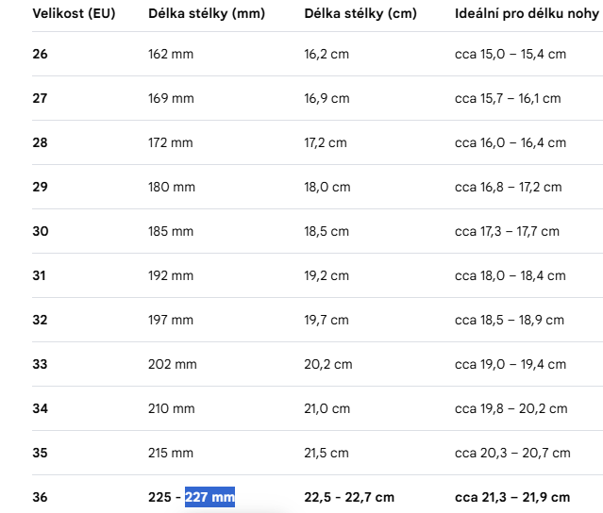Click the 'Ideální pro délku nohy' header
The width and height of the screenshot is (603, 513).
(x=527, y=13)
